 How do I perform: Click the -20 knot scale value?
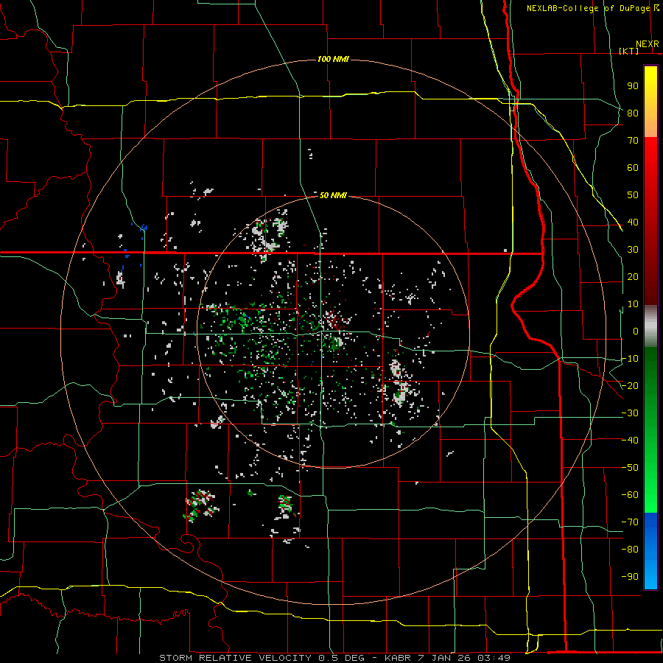click(630, 386)
